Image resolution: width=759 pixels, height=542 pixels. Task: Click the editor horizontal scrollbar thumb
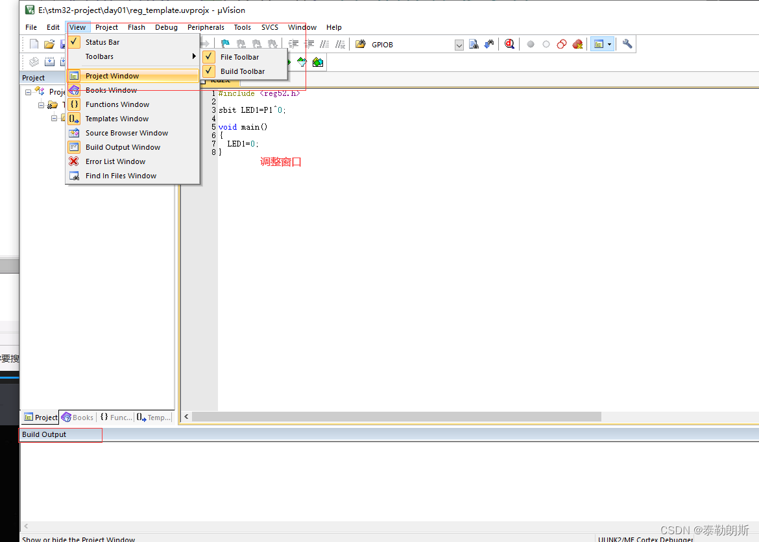coord(396,417)
